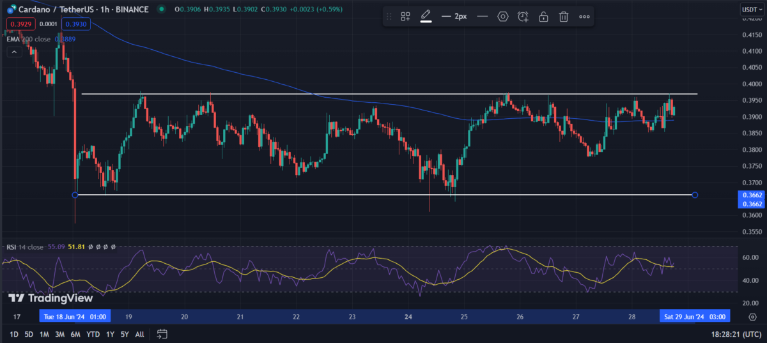
Task: Open the line style dropdown
Action: coord(483,17)
